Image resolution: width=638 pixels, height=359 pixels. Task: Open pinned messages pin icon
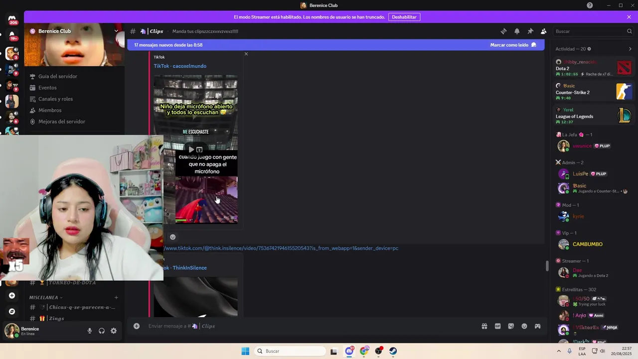(x=530, y=31)
